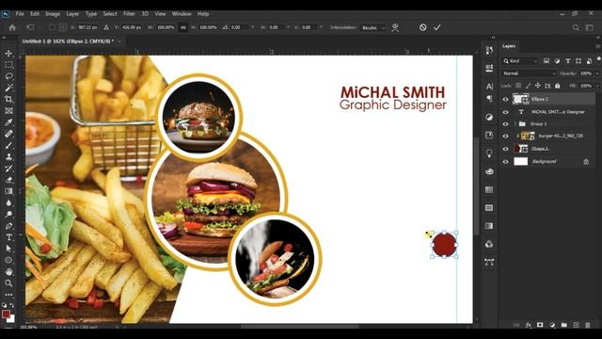
Task: Toggle layer filtering switch on
Action: pyautogui.click(x=598, y=59)
